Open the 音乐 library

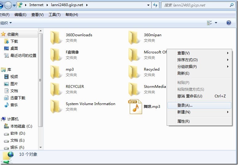(x=11, y=105)
